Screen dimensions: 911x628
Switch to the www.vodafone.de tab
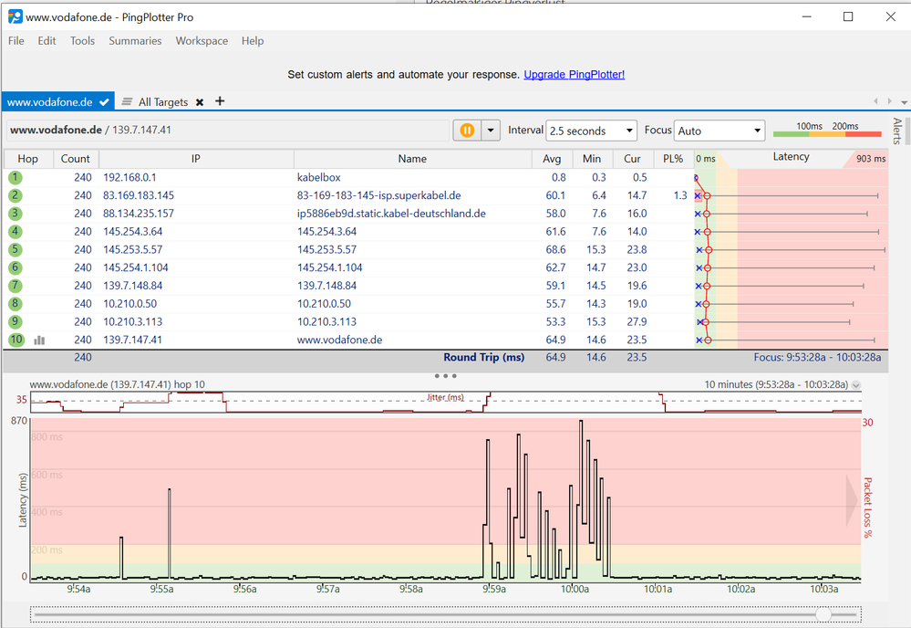click(57, 101)
